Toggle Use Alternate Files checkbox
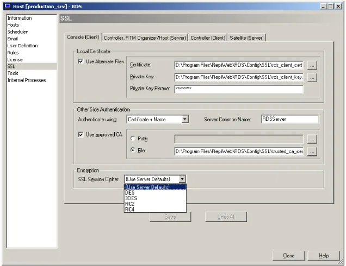This screenshot has height=266, width=346. (x=81, y=61)
